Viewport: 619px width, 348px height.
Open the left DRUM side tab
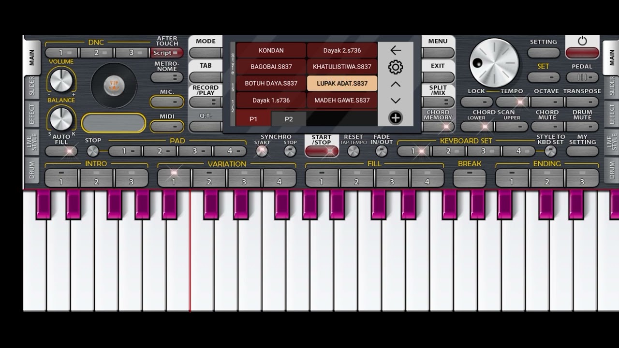(x=32, y=171)
